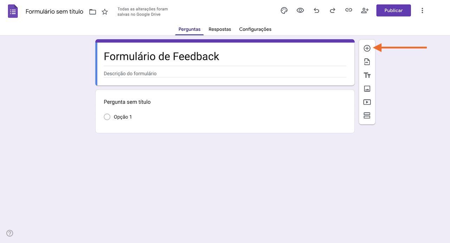Expand the move to folder dialog
This screenshot has height=243, width=450.
click(x=92, y=12)
